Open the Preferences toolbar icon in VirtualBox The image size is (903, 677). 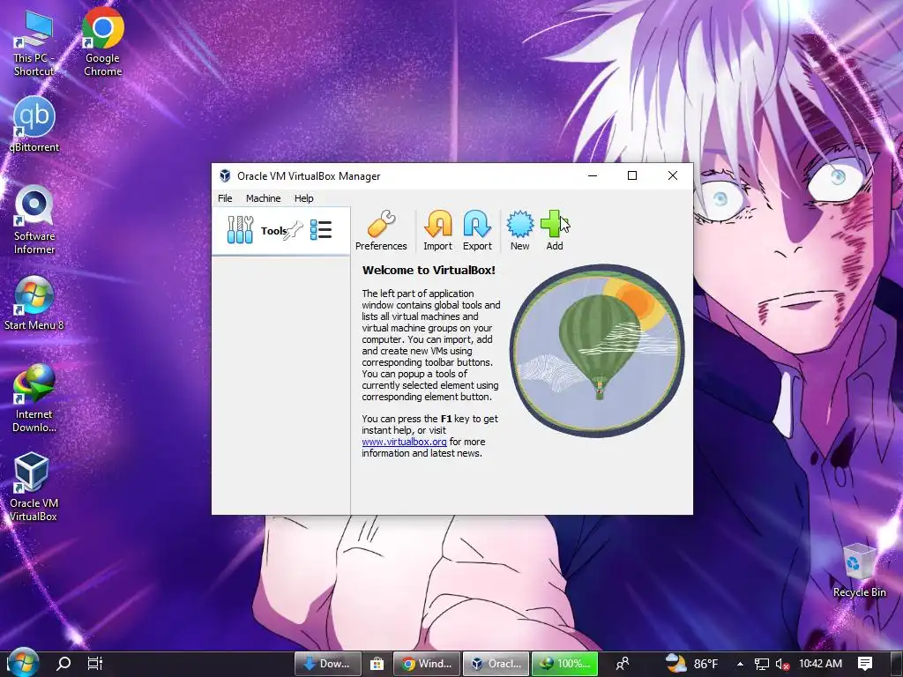[x=381, y=230]
